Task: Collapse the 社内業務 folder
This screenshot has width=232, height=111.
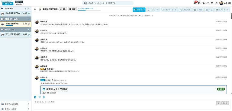Action: [25, 8]
